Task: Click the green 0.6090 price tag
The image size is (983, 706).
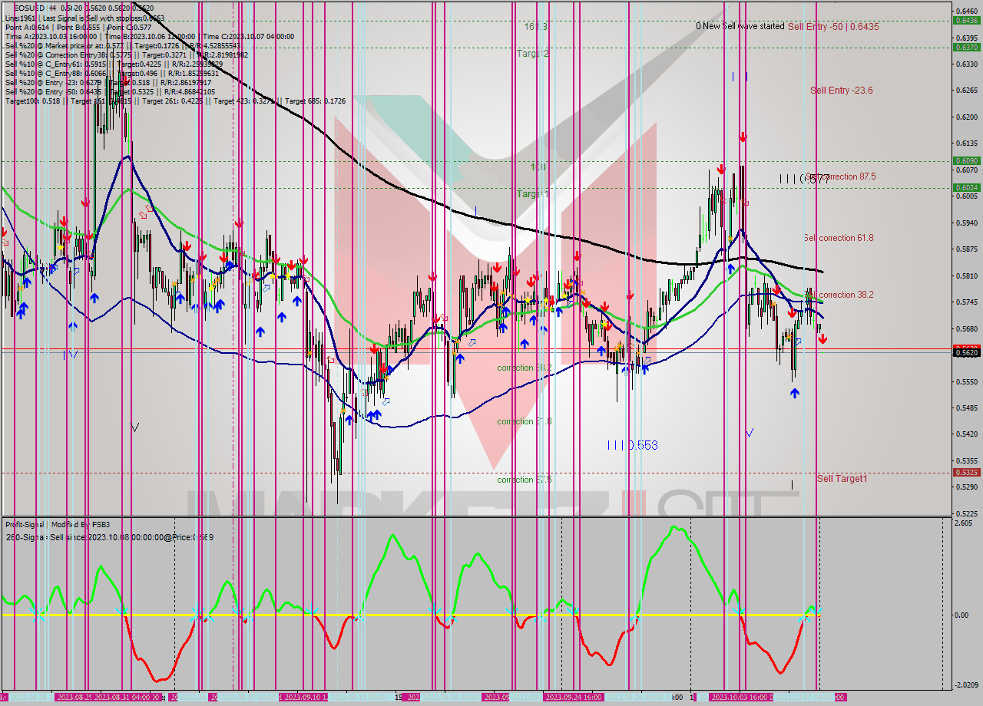Action: (966, 161)
